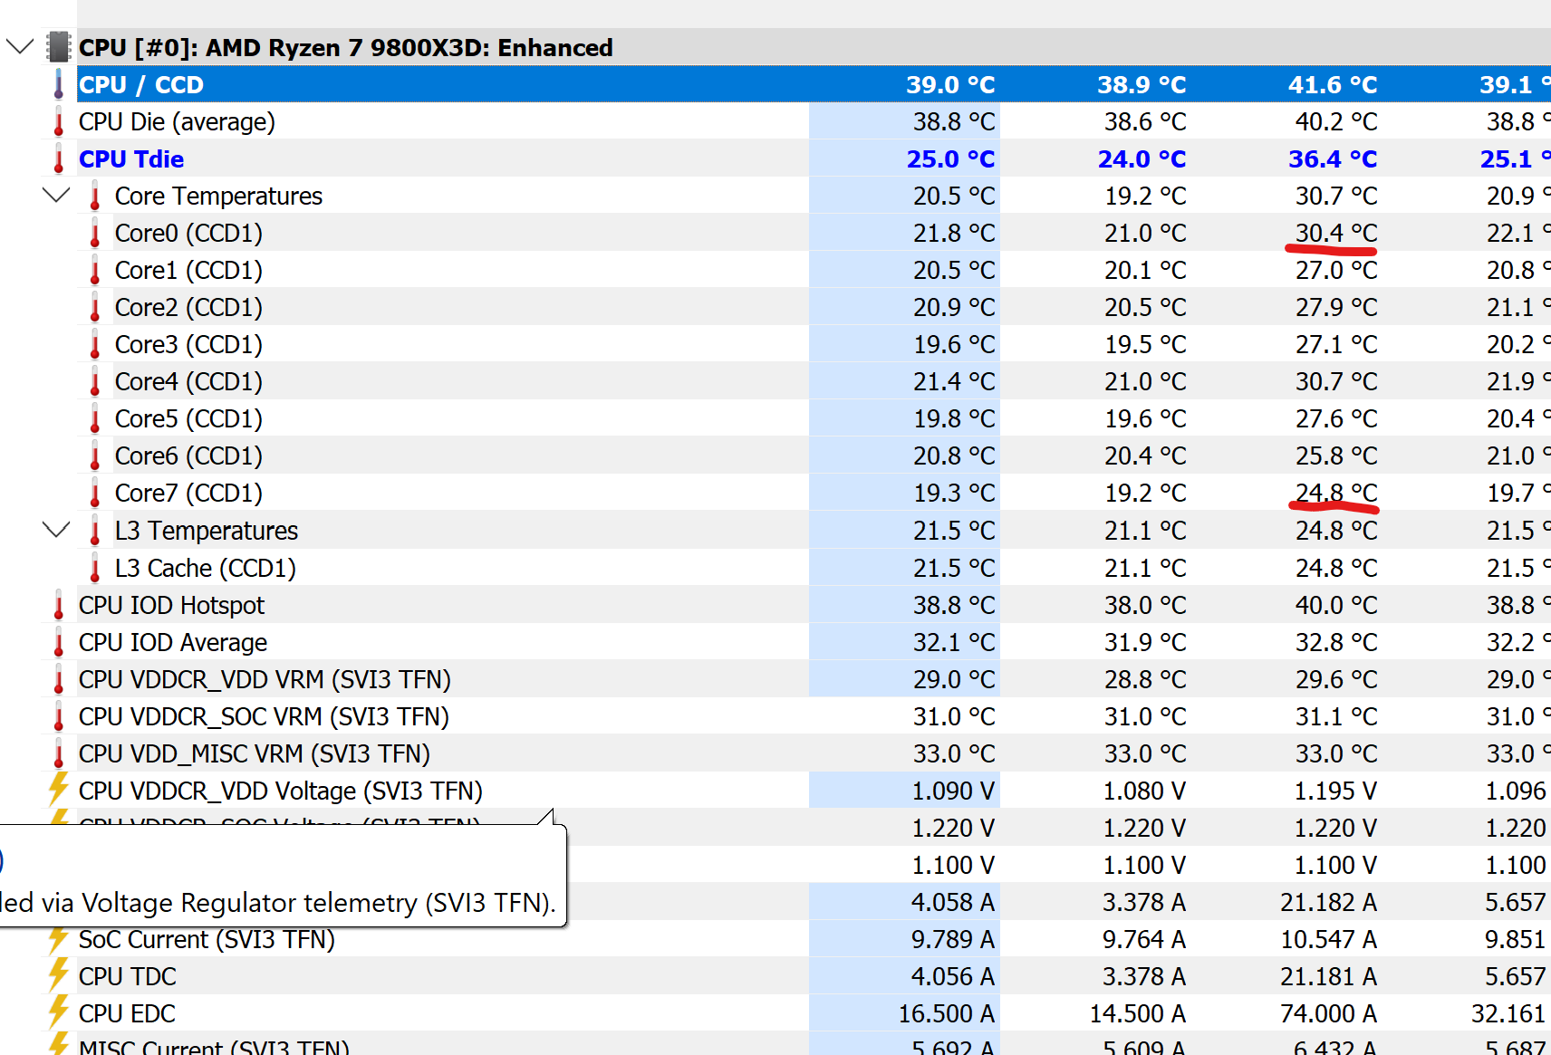
Task: Click the CPU chip icon in header
Action: (59, 46)
